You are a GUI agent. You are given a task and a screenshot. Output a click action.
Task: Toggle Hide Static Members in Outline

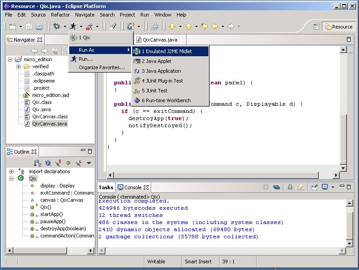click(x=58, y=163)
